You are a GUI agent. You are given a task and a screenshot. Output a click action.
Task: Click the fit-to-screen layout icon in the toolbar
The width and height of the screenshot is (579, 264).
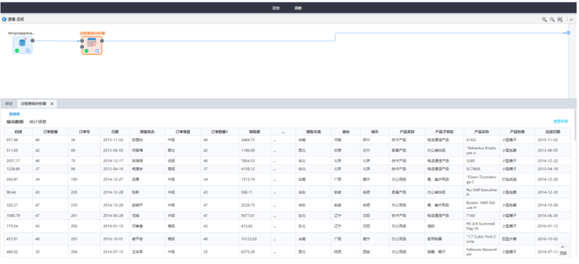pos(560,20)
